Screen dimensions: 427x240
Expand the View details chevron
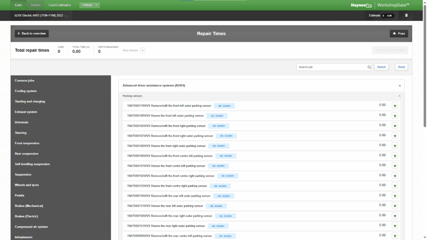tap(143, 50)
